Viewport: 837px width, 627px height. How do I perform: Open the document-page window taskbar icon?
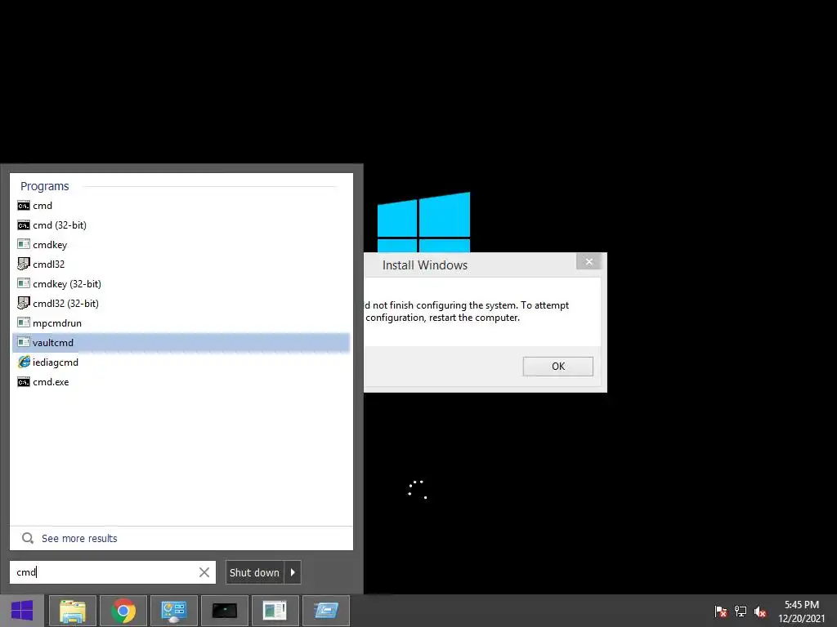coord(275,611)
